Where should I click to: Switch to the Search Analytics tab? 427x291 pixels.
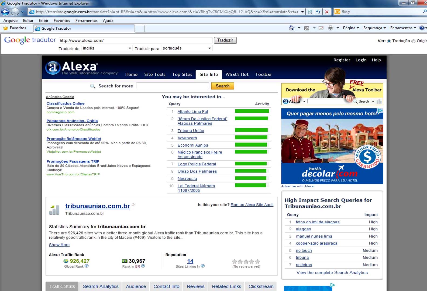pos(101,286)
